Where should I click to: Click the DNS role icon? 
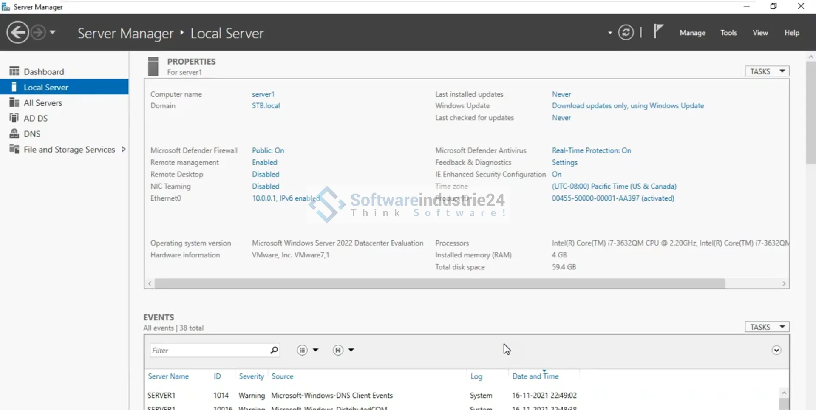tap(14, 134)
